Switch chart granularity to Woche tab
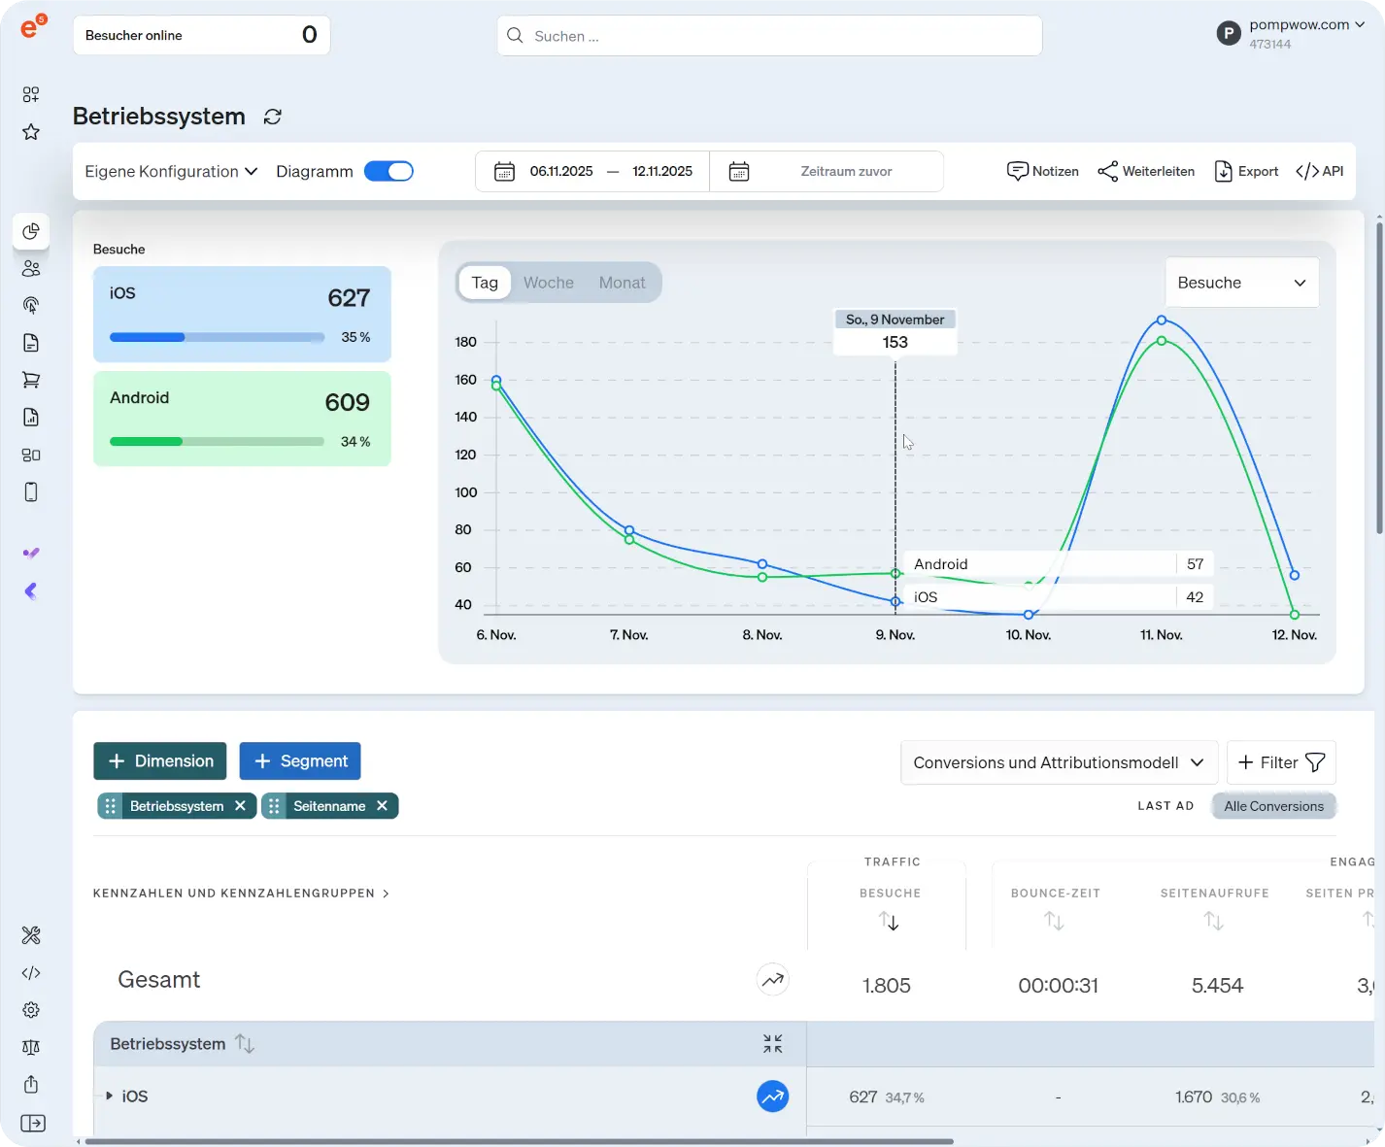Image resolution: width=1385 pixels, height=1147 pixels. click(x=548, y=283)
